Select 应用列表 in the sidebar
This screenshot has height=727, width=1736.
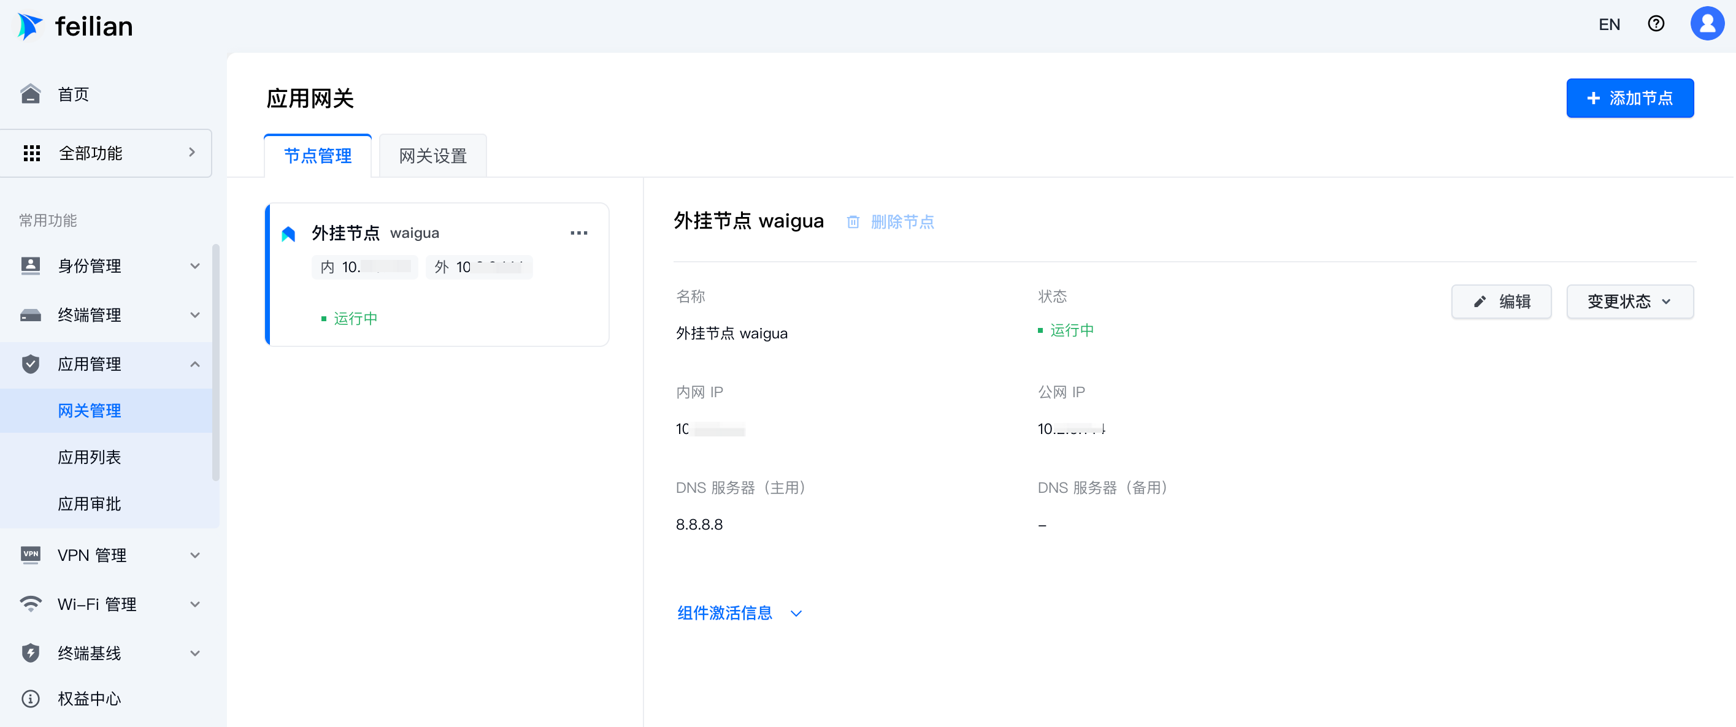[x=89, y=457]
